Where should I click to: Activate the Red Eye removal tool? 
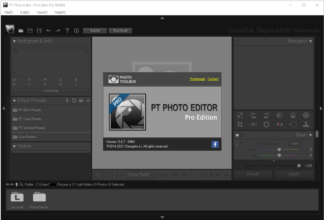click(279, 124)
